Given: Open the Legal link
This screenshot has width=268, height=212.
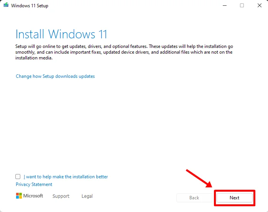Looking at the screenshot, I should pos(87,196).
